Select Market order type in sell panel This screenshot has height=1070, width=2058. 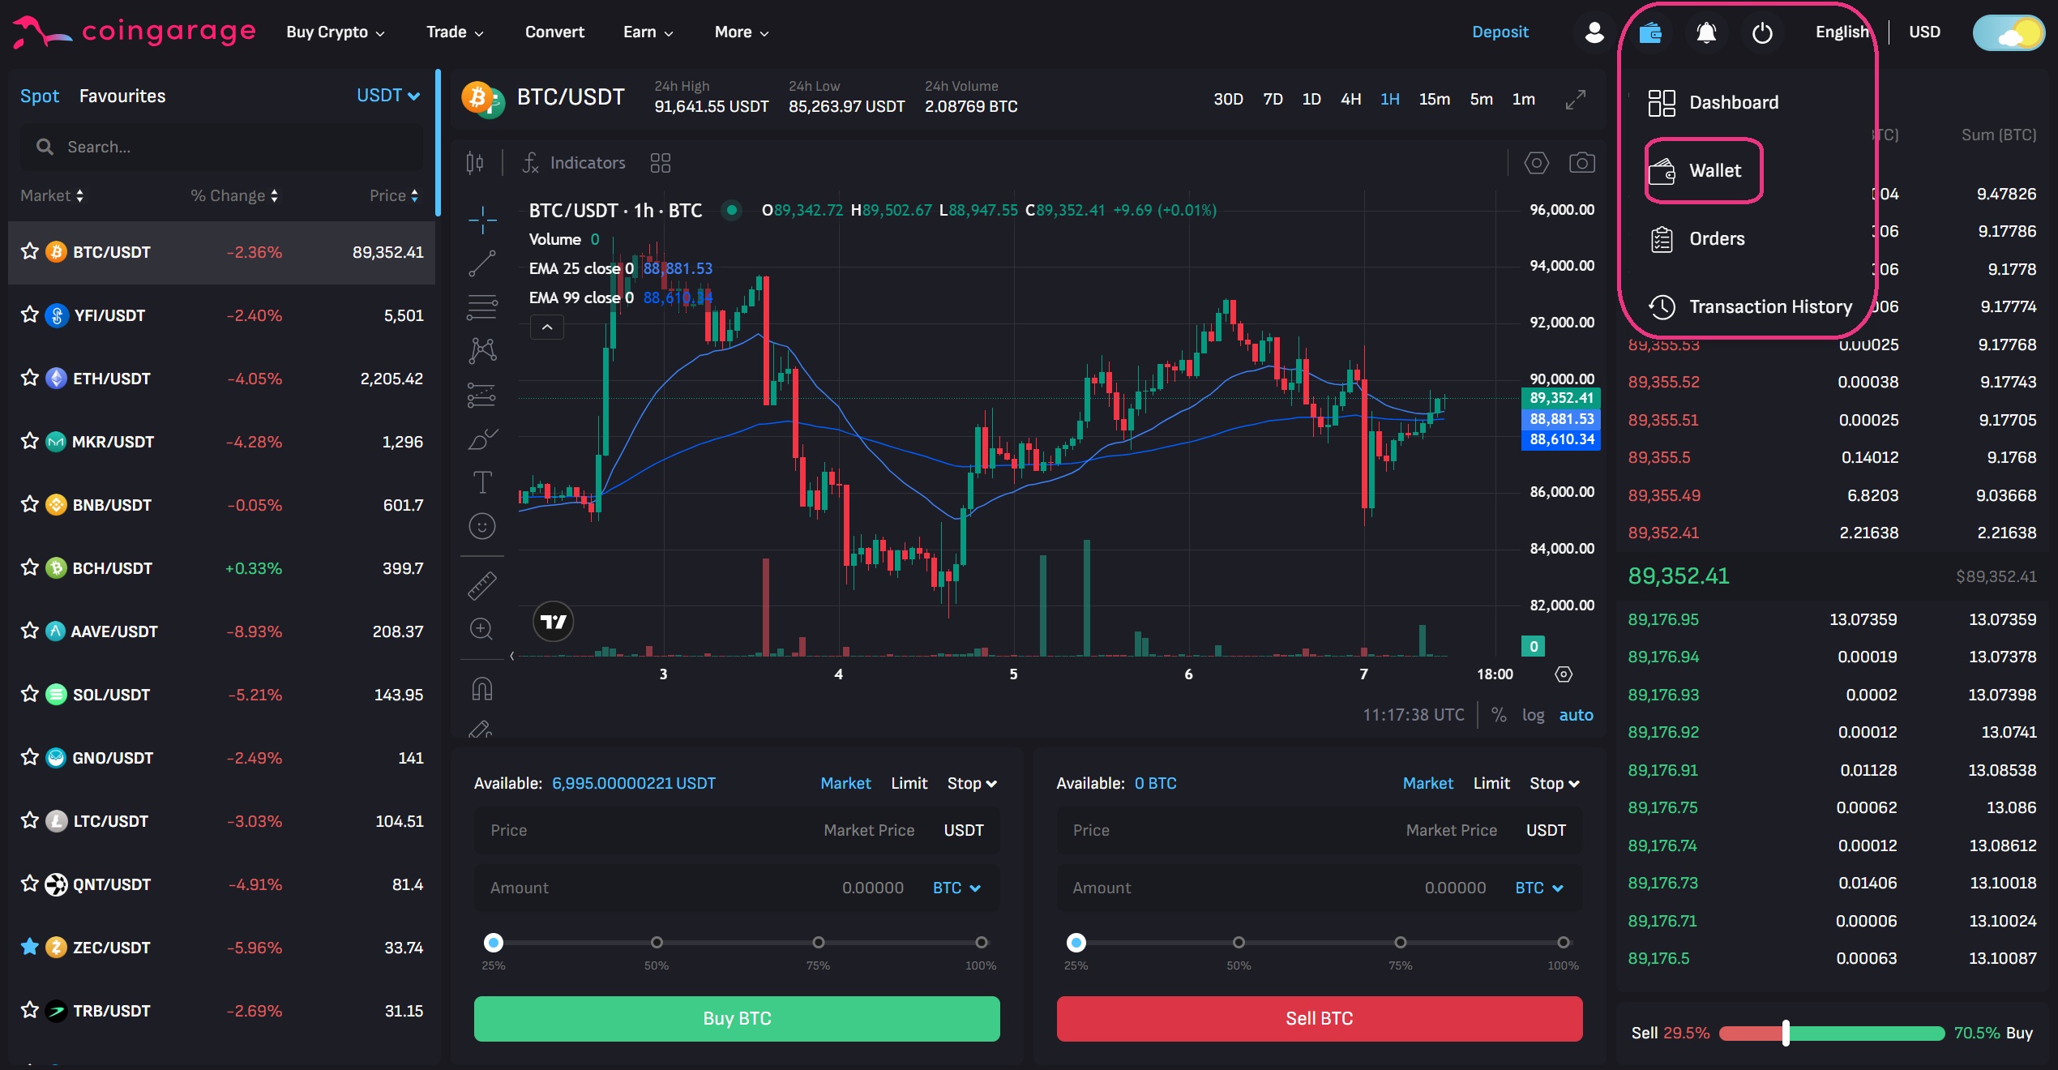point(1427,783)
